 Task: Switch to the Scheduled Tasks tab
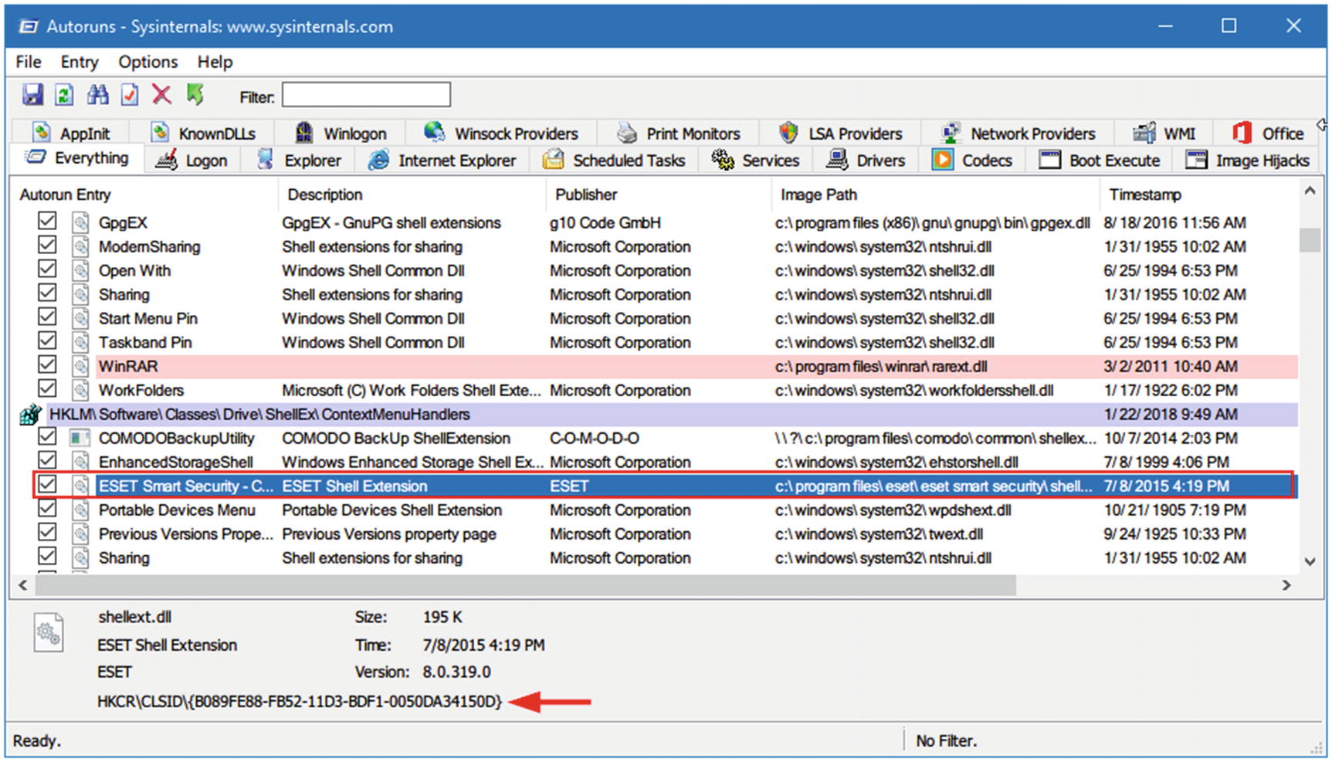(x=614, y=161)
